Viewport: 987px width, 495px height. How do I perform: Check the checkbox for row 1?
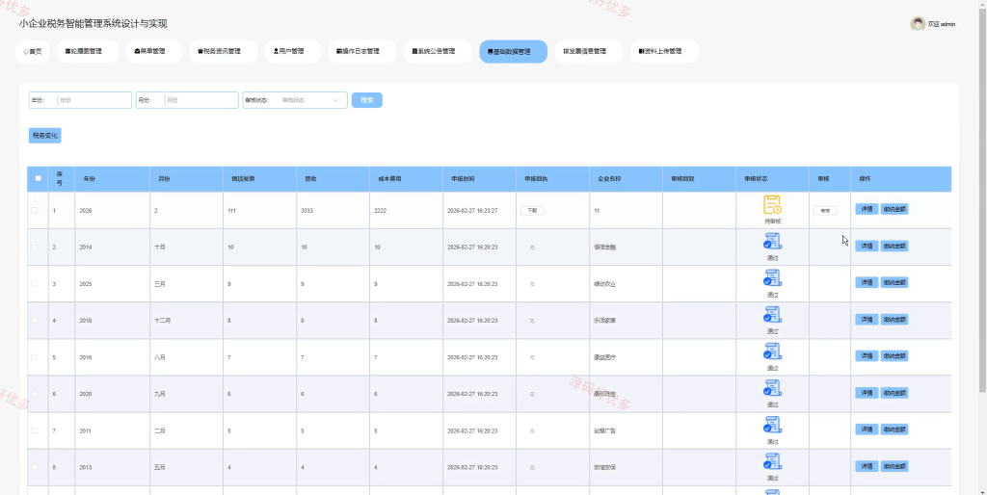pos(35,210)
